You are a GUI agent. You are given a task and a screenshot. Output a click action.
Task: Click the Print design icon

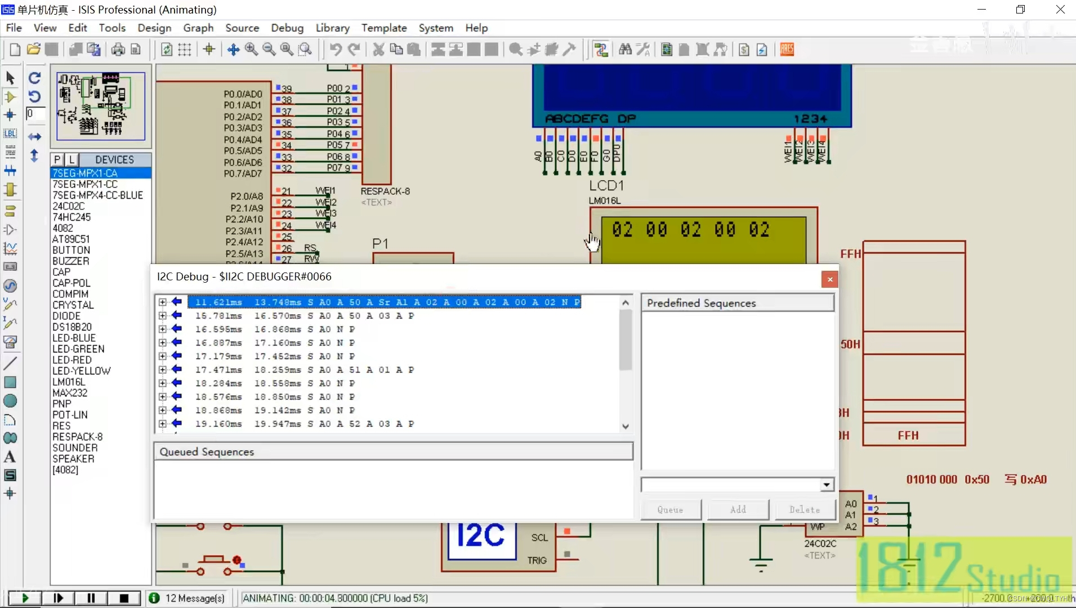[118, 50]
